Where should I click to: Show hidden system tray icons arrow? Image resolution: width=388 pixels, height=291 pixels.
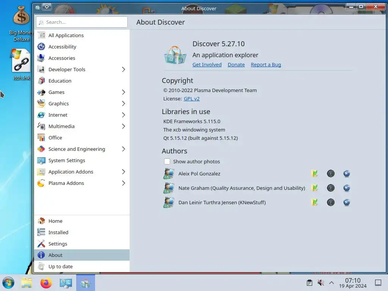tap(332, 283)
